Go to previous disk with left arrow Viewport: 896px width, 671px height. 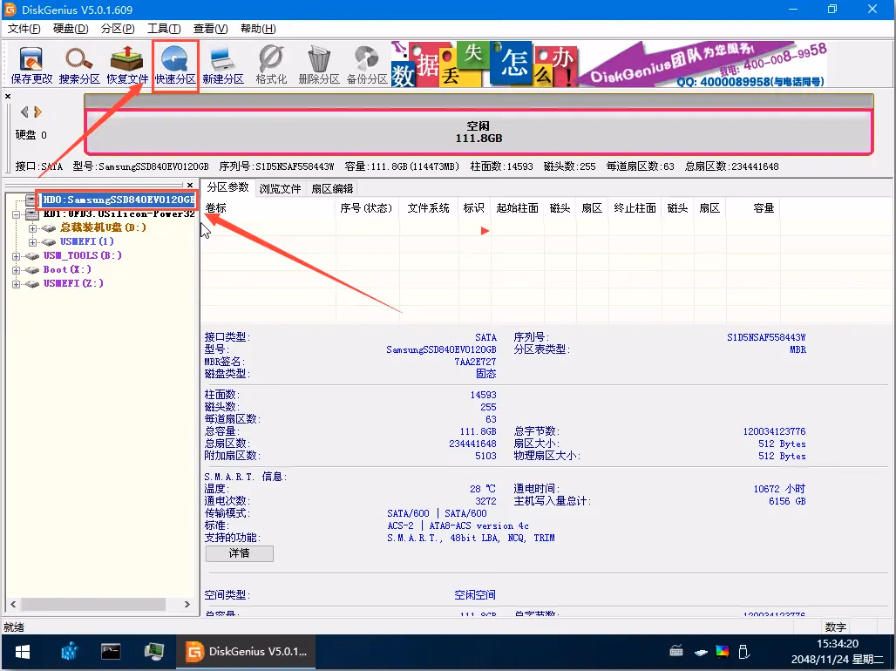coord(24,112)
